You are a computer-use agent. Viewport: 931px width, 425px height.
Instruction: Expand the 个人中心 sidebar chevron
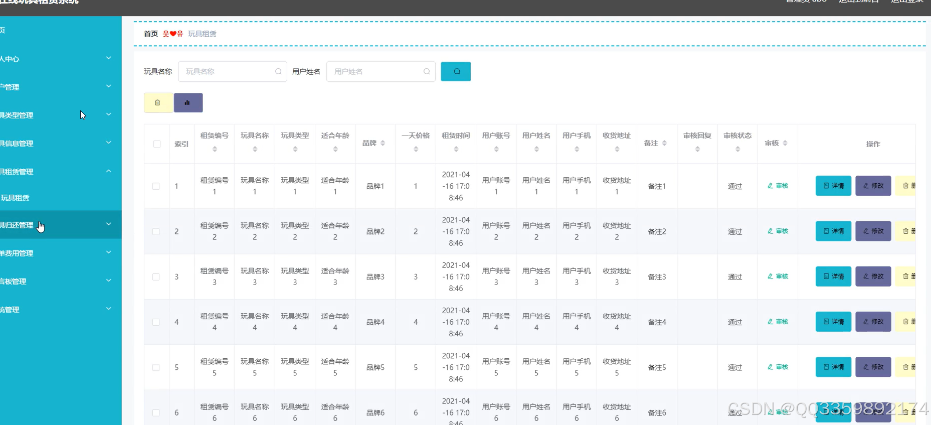pyautogui.click(x=109, y=58)
